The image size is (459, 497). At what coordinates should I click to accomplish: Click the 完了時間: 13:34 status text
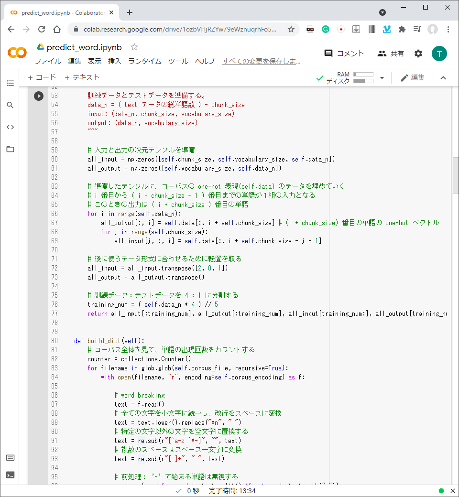point(232,491)
